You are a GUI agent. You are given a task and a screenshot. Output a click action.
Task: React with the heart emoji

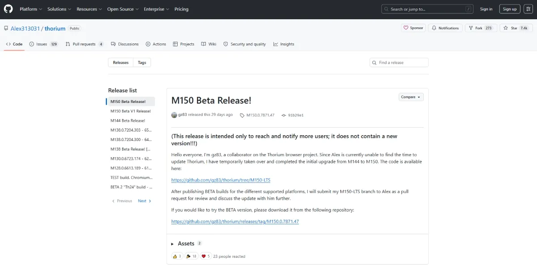pos(205,256)
